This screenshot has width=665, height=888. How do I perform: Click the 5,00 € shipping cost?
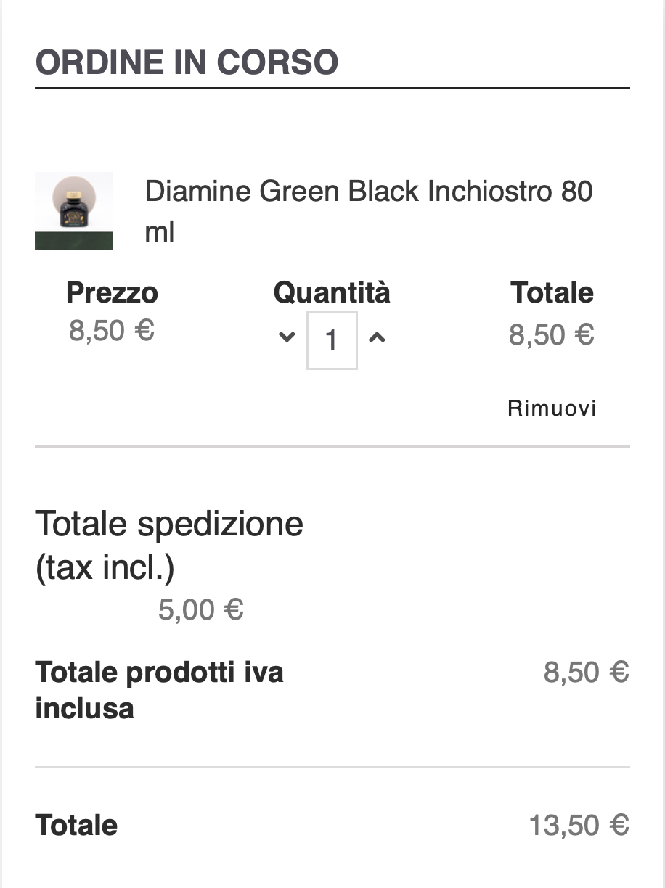[x=201, y=610]
